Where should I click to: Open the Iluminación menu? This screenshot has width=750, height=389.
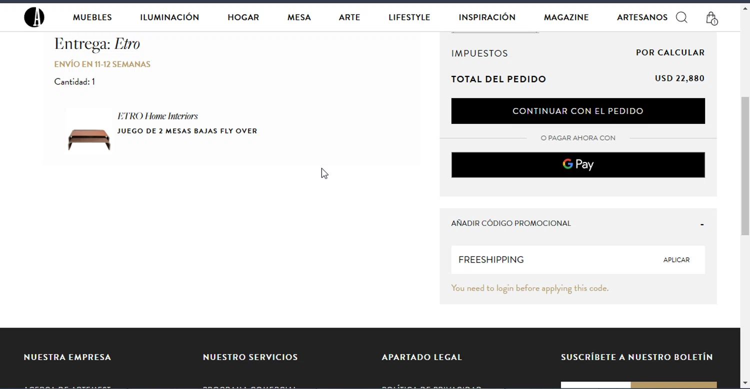pyautogui.click(x=169, y=17)
